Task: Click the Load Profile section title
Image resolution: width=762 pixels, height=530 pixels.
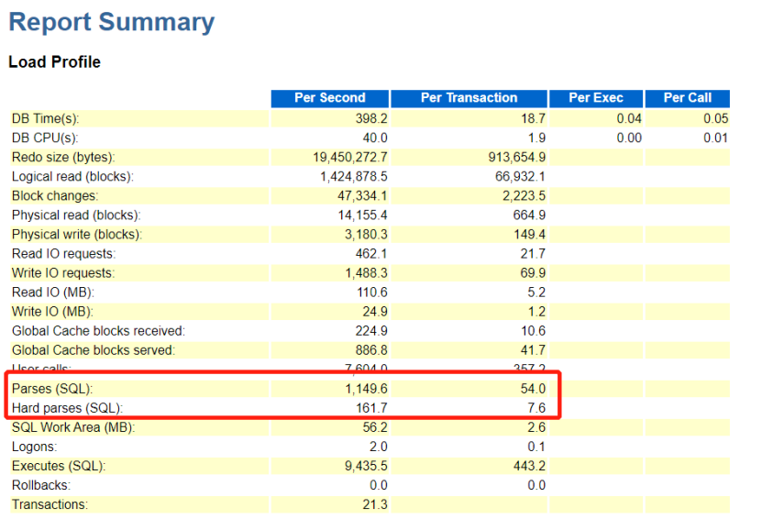Action: (54, 62)
